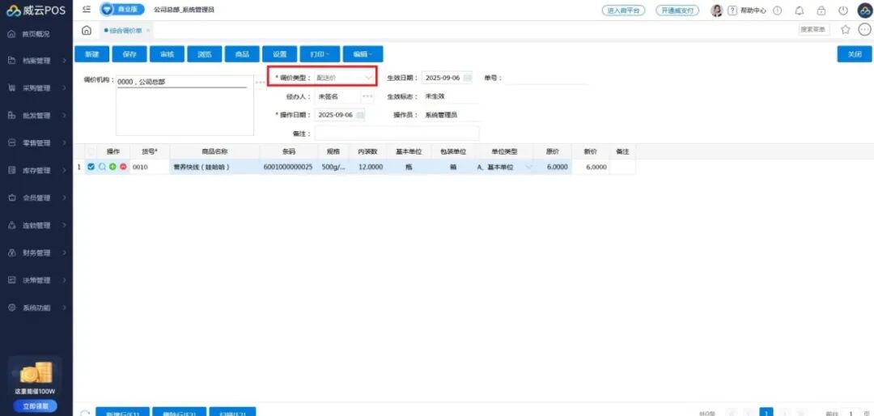Click the power/logout icon
The width and height of the screenshot is (874, 416).
click(x=843, y=11)
